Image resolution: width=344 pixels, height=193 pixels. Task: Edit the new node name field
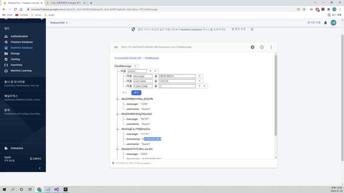(x=137, y=71)
